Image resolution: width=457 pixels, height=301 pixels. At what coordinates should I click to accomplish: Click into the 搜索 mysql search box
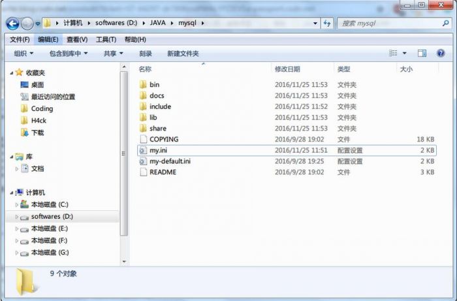tap(394, 23)
